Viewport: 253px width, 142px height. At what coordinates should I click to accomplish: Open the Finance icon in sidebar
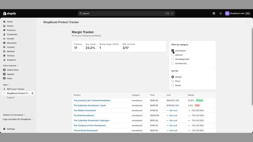pos(4,56)
